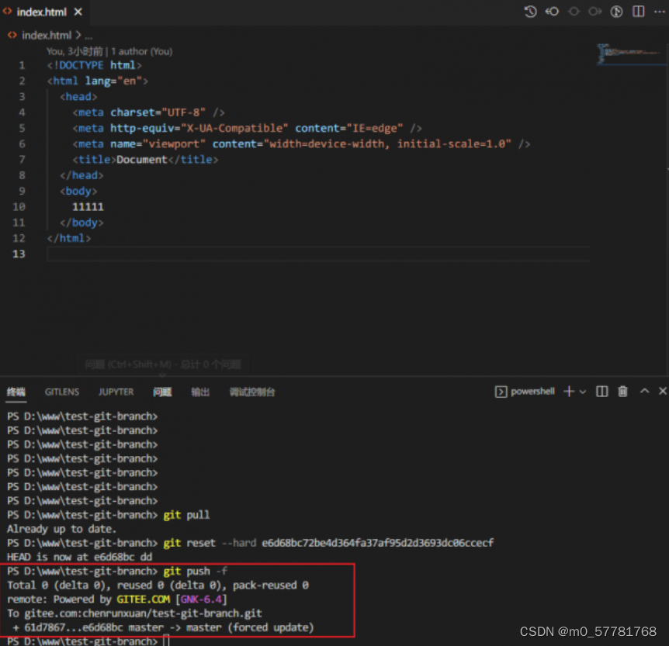Click the next change navigation icon
Viewport: 669px width, 646px height.
coord(594,12)
